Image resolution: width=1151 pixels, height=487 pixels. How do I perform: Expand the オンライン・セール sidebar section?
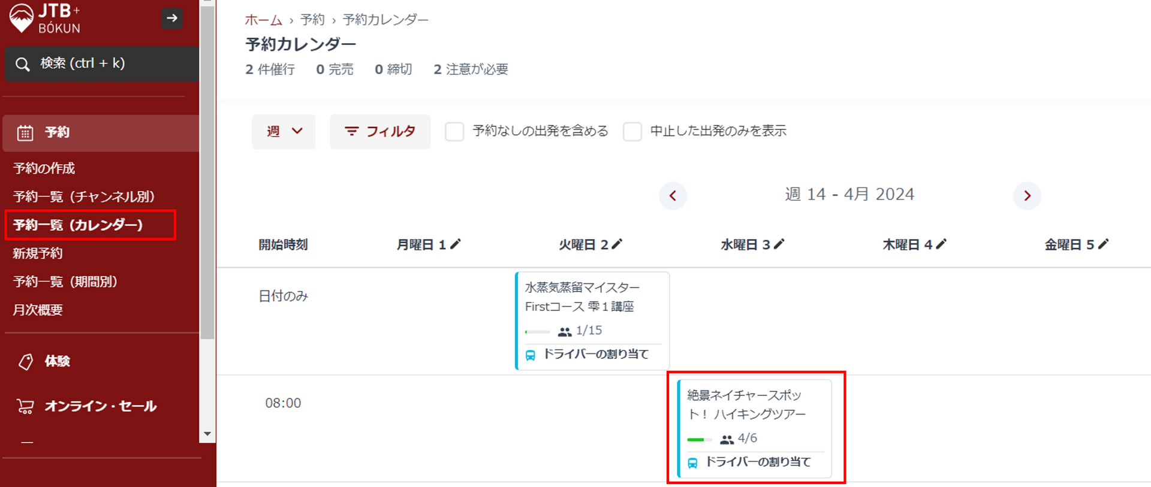pyautogui.click(x=100, y=406)
